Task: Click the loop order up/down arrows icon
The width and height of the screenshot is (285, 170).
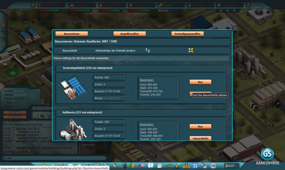Action: point(147,50)
